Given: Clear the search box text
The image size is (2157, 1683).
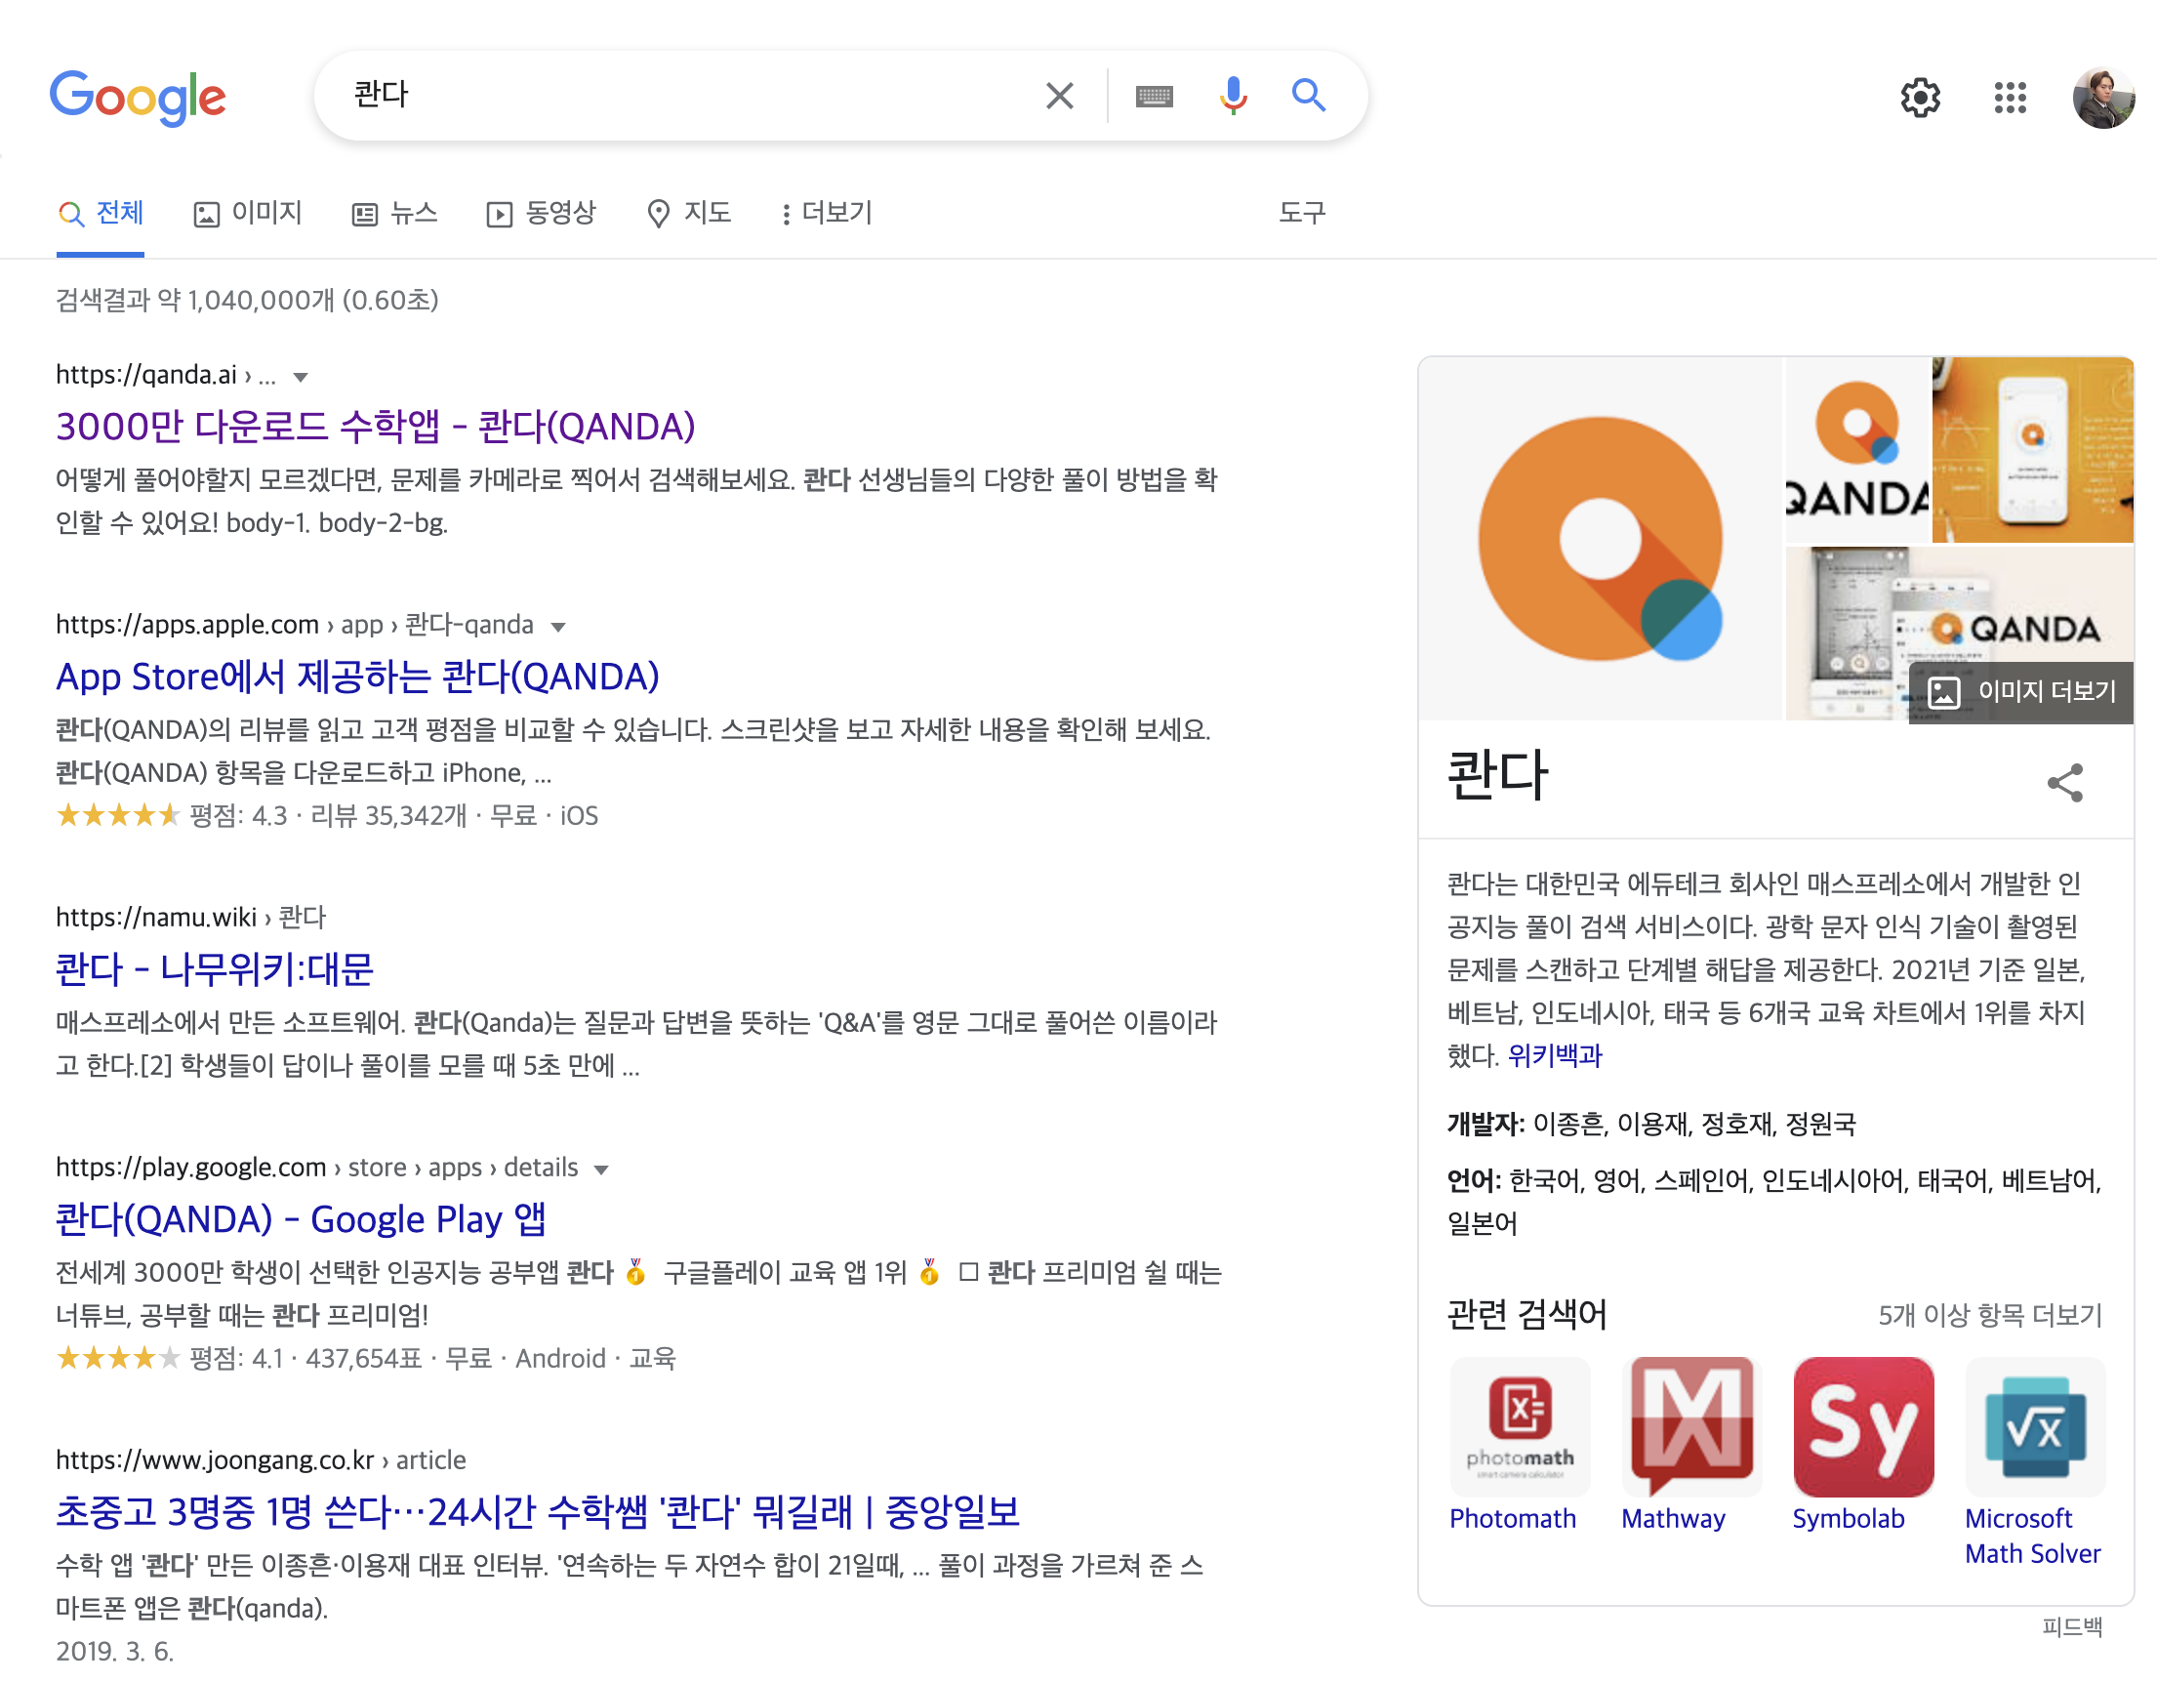Looking at the screenshot, I should point(1059,96).
